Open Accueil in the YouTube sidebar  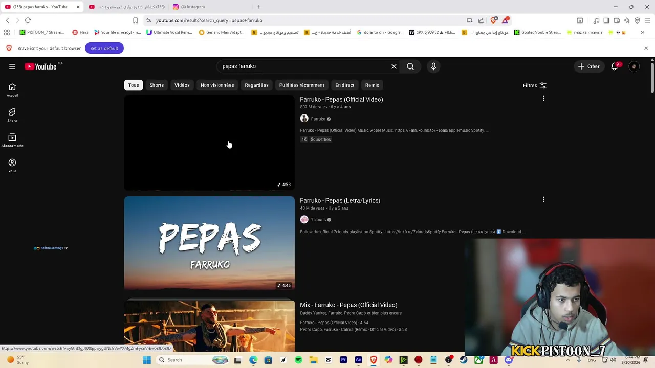[12, 90]
